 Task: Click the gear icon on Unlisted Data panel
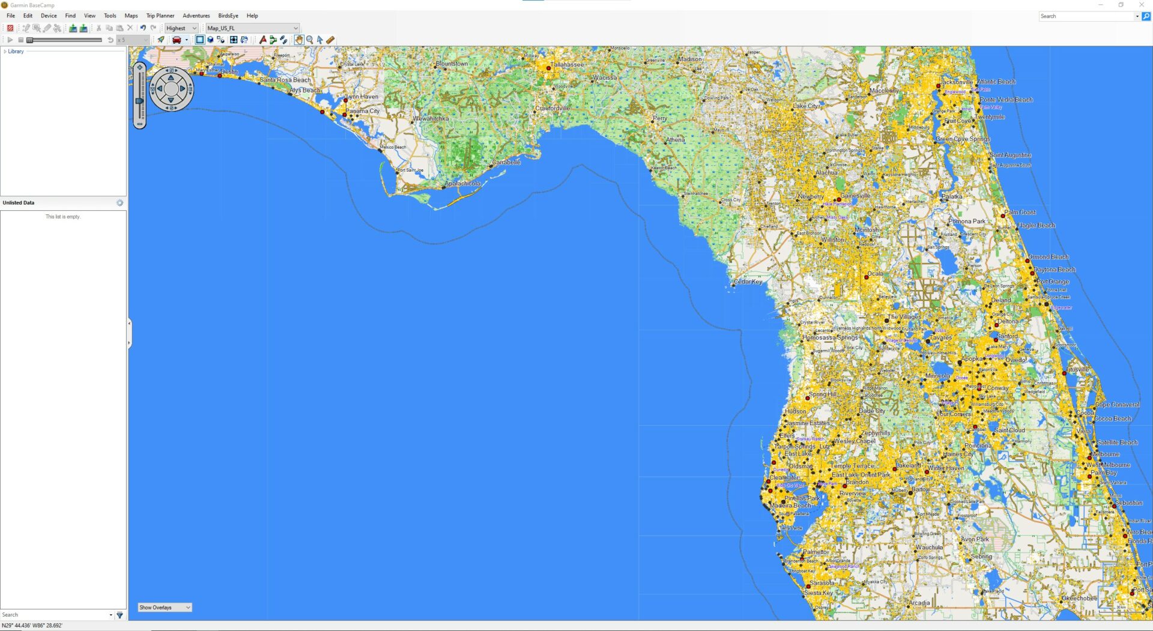click(120, 202)
